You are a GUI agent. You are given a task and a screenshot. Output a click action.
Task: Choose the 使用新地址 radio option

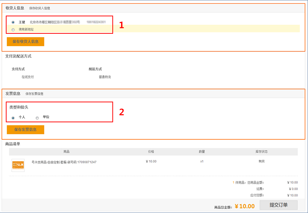13,29
